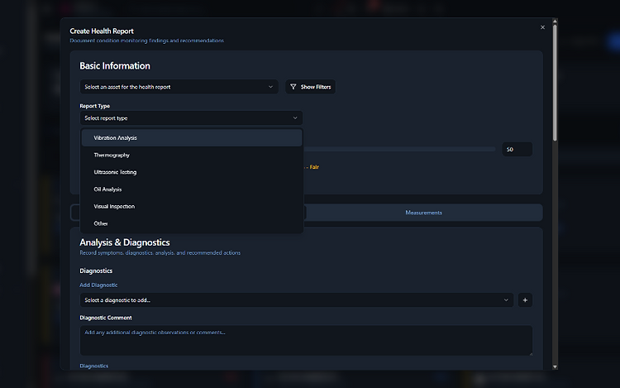
Task: Open the asset selection dropdown
Action: click(179, 87)
